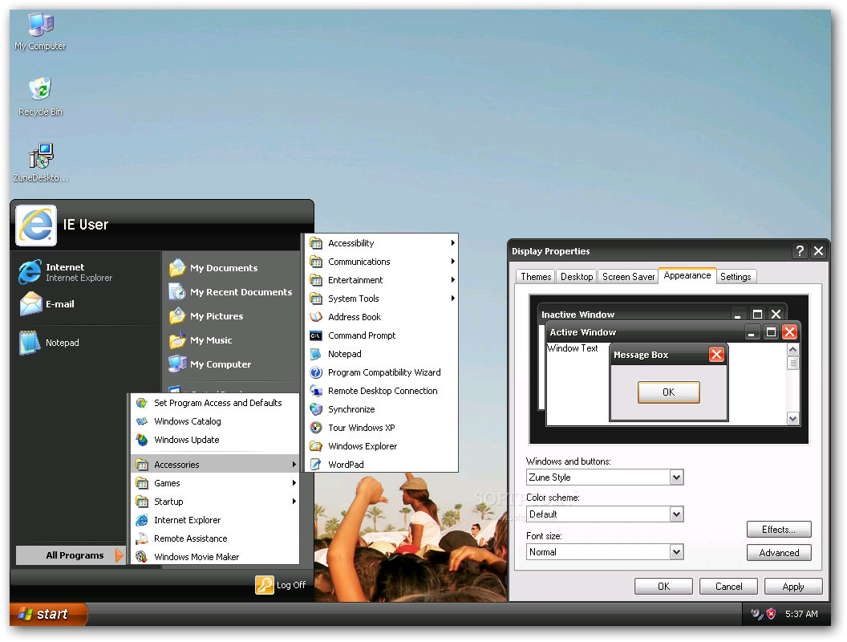This screenshot has width=847, height=642.
Task: Click OK in Display Properties
Action: (663, 587)
